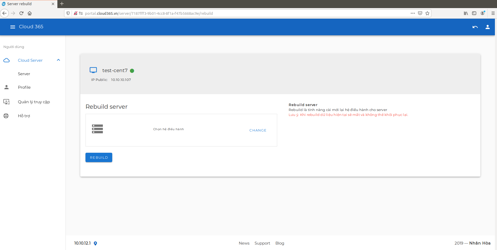Click the blue REBUILD button
The width and height of the screenshot is (497, 250).
point(99,157)
